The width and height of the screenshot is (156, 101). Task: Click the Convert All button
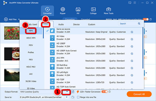(x=139, y=94)
